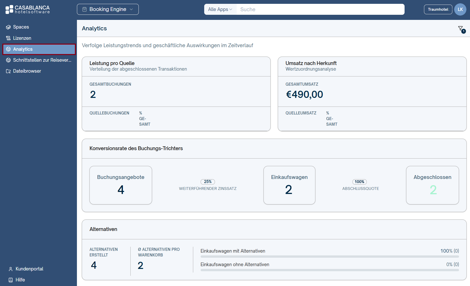
Task: Go to the Analytics menu item
Action: pyautogui.click(x=39, y=49)
